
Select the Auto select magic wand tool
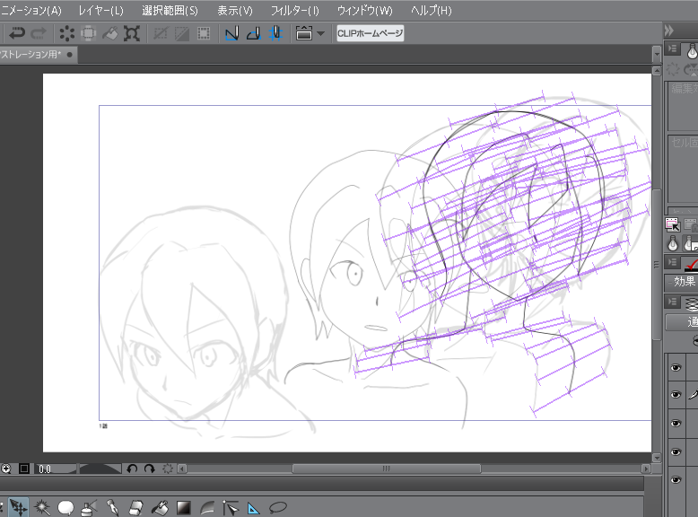click(x=42, y=508)
